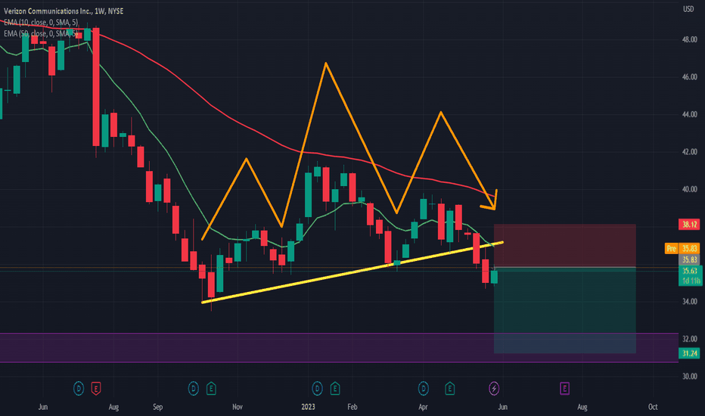The width and height of the screenshot is (705, 416).
Task: Click the USD currency label
Action: coord(688,9)
